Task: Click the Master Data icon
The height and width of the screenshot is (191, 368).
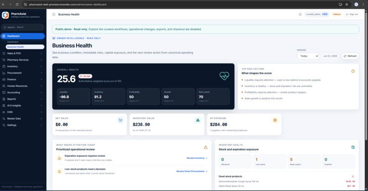Action: click(4, 119)
